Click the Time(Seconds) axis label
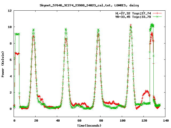 click(89, 126)
